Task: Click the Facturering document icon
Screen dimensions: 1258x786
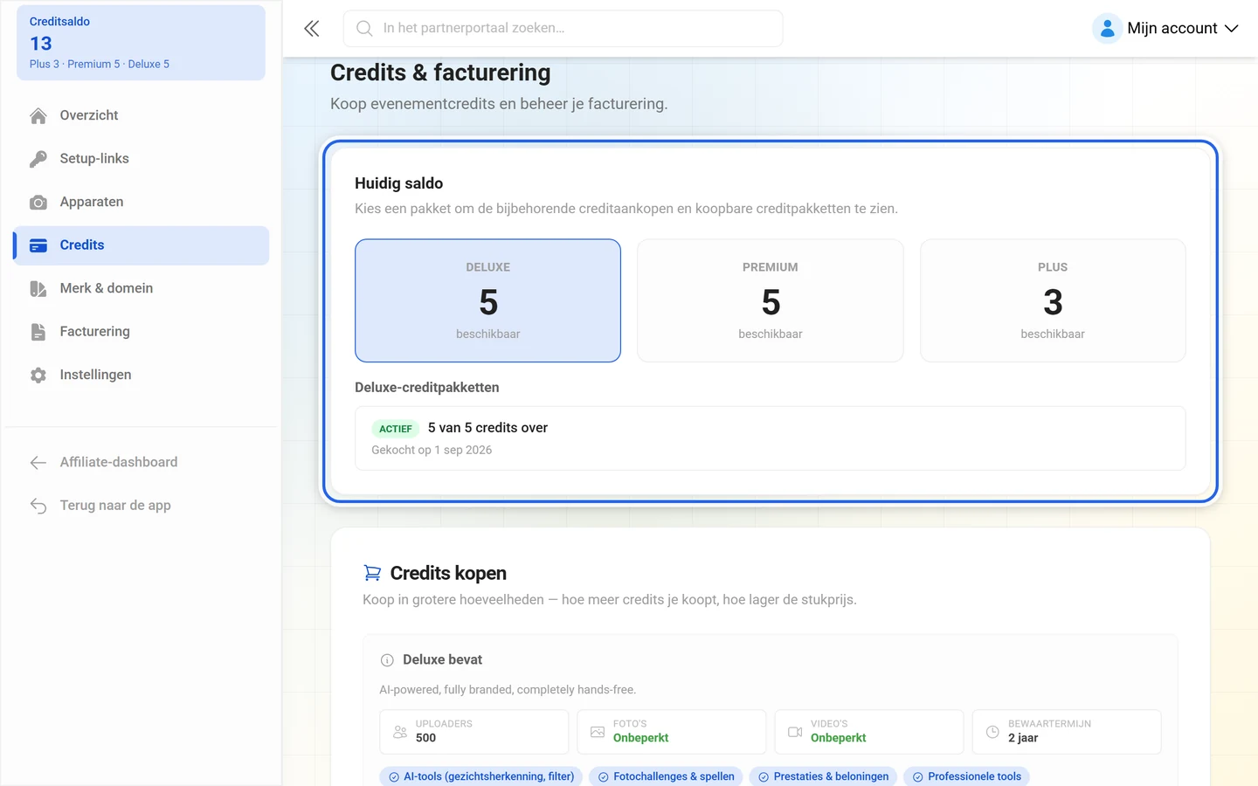Action: pos(38,332)
